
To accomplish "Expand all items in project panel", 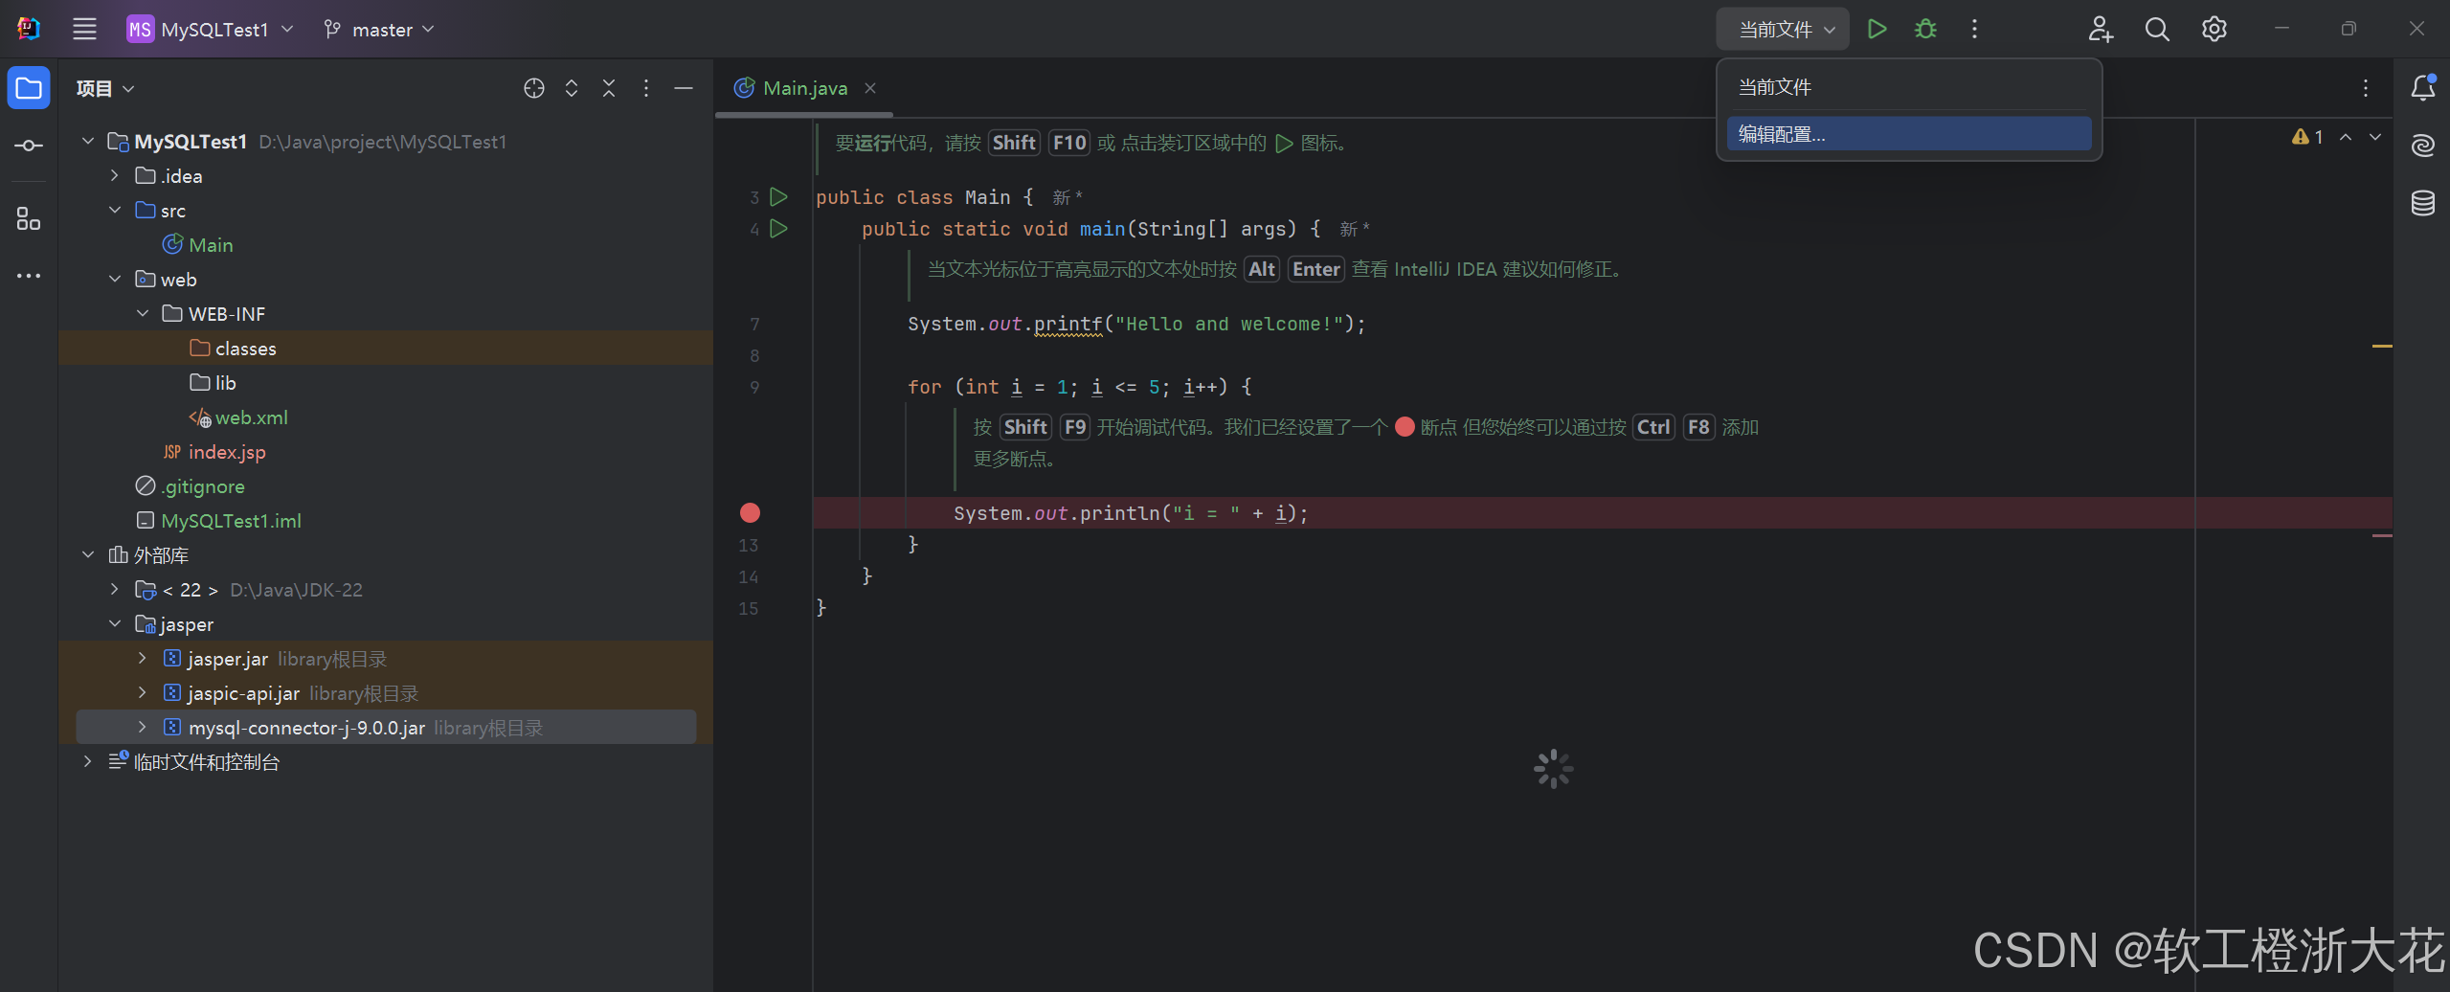I will [572, 88].
